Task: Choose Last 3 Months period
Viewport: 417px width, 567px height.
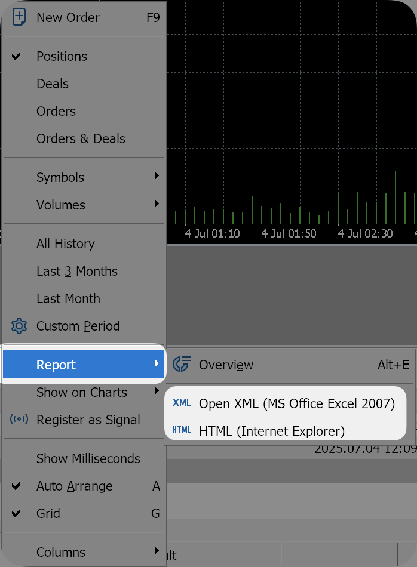Action: coord(76,271)
